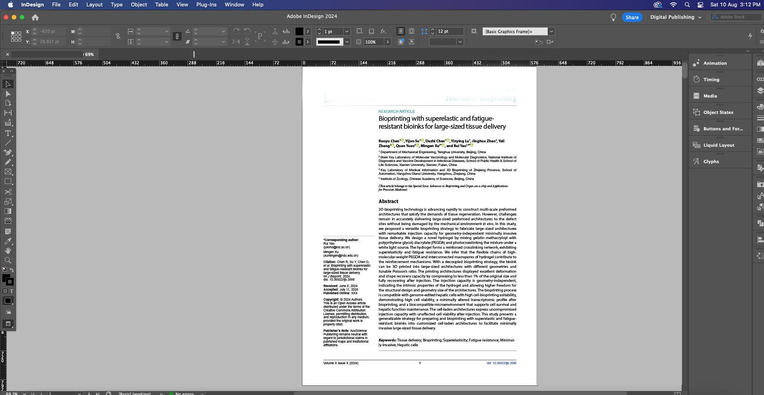Open the Glyphs panel
The width and height of the screenshot is (764, 395).
(711, 162)
